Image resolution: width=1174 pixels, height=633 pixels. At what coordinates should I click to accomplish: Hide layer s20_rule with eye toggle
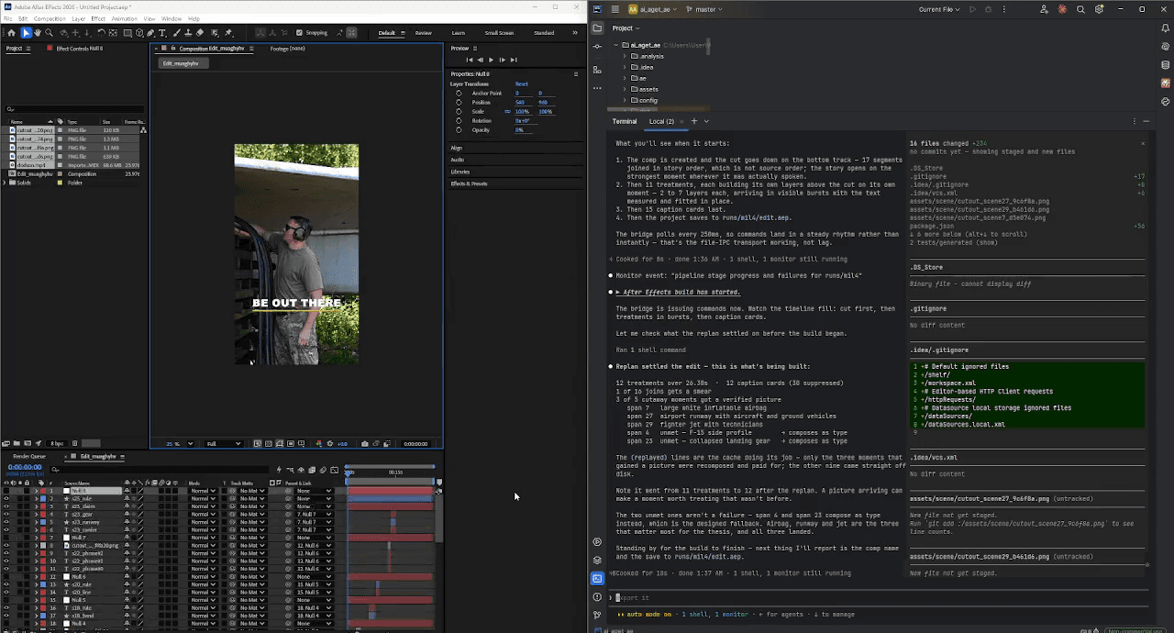pyautogui.click(x=6, y=584)
